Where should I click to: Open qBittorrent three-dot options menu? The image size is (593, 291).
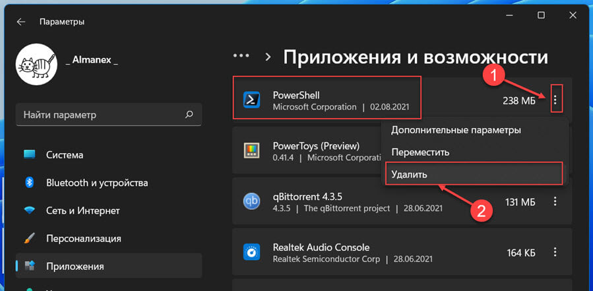pos(555,202)
